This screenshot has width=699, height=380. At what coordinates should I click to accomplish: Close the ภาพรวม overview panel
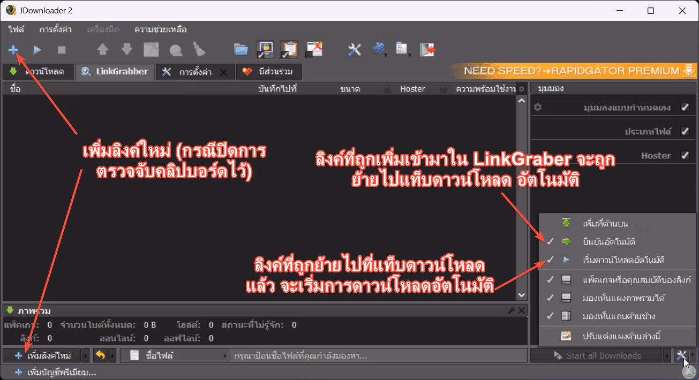(x=522, y=310)
